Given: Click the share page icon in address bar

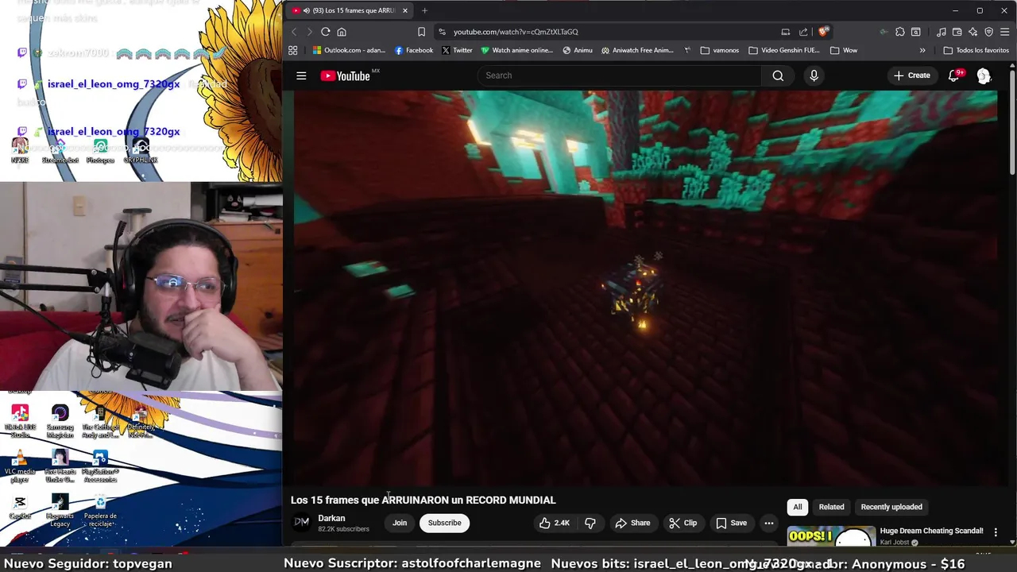Looking at the screenshot, I should (803, 32).
